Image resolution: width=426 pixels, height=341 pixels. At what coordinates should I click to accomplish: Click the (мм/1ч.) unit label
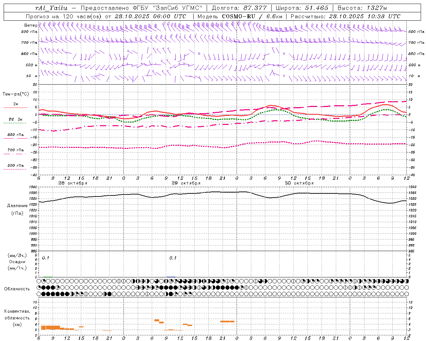[17, 268]
